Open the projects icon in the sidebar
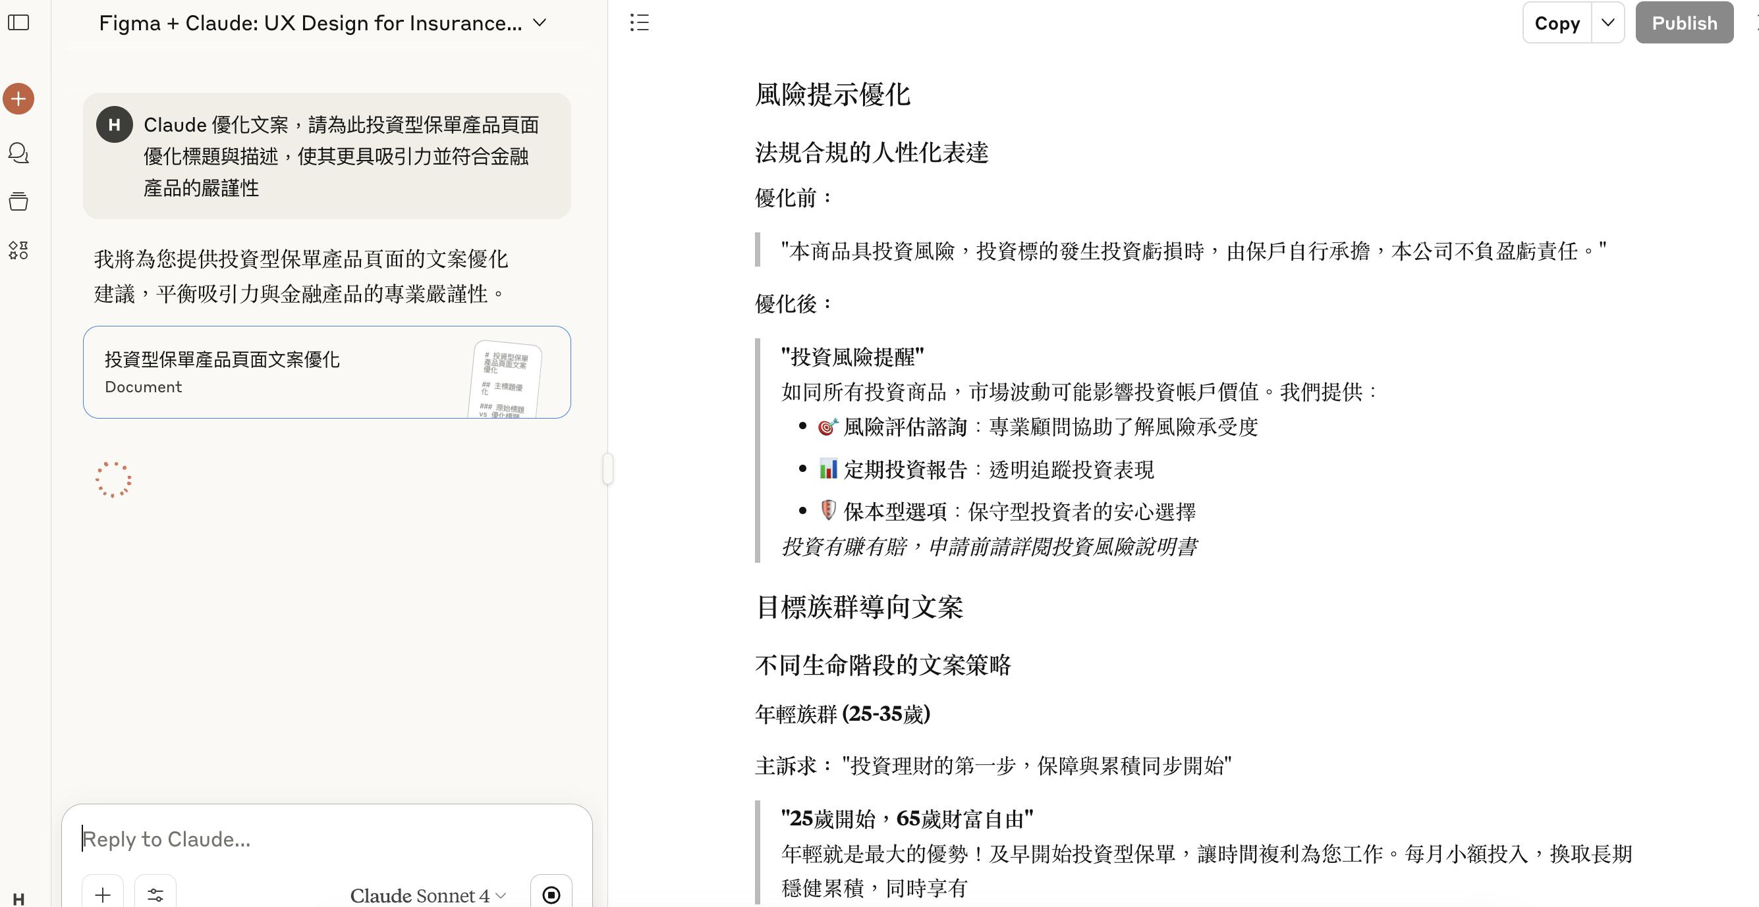 click(18, 201)
